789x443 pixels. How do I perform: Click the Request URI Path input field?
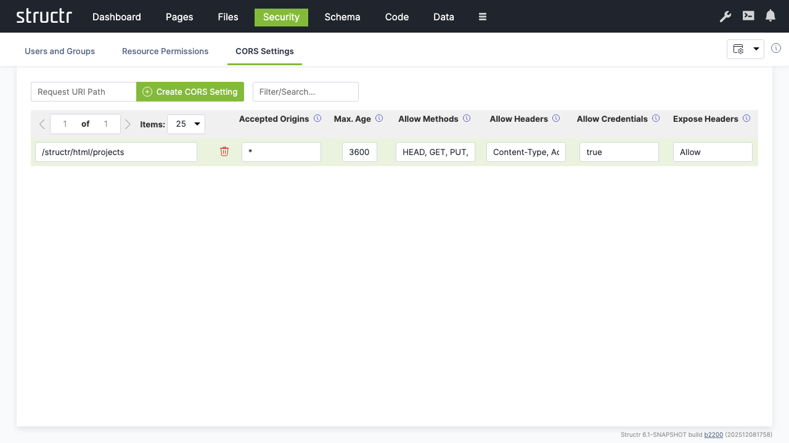(83, 92)
